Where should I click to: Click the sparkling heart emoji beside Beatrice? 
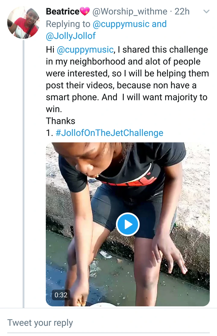(85, 12)
